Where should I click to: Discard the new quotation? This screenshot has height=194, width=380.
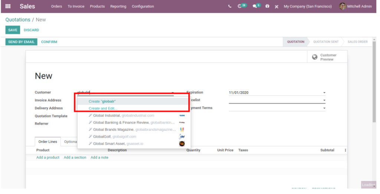tap(31, 30)
